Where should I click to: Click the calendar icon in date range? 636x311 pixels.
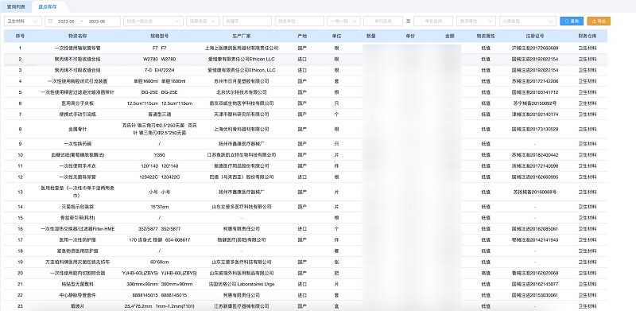click(x=50, y=21)
